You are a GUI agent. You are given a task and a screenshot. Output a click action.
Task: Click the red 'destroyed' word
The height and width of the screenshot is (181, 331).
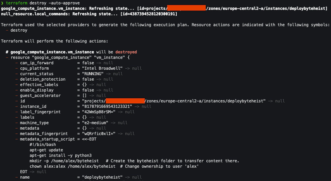126,52
